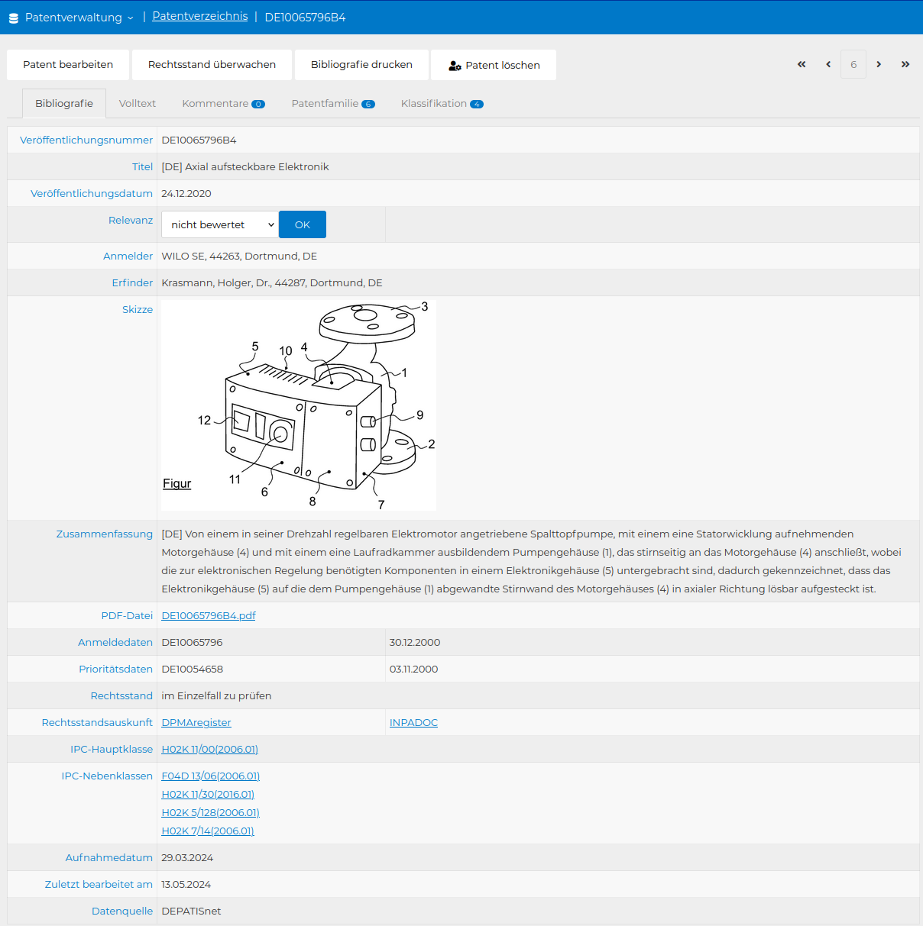Screen dimensions: 923x926
Task: Open the INPADOC link
Action: [413, 722]
